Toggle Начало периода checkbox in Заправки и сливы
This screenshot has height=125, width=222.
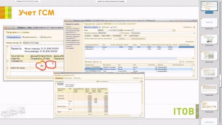20,43
